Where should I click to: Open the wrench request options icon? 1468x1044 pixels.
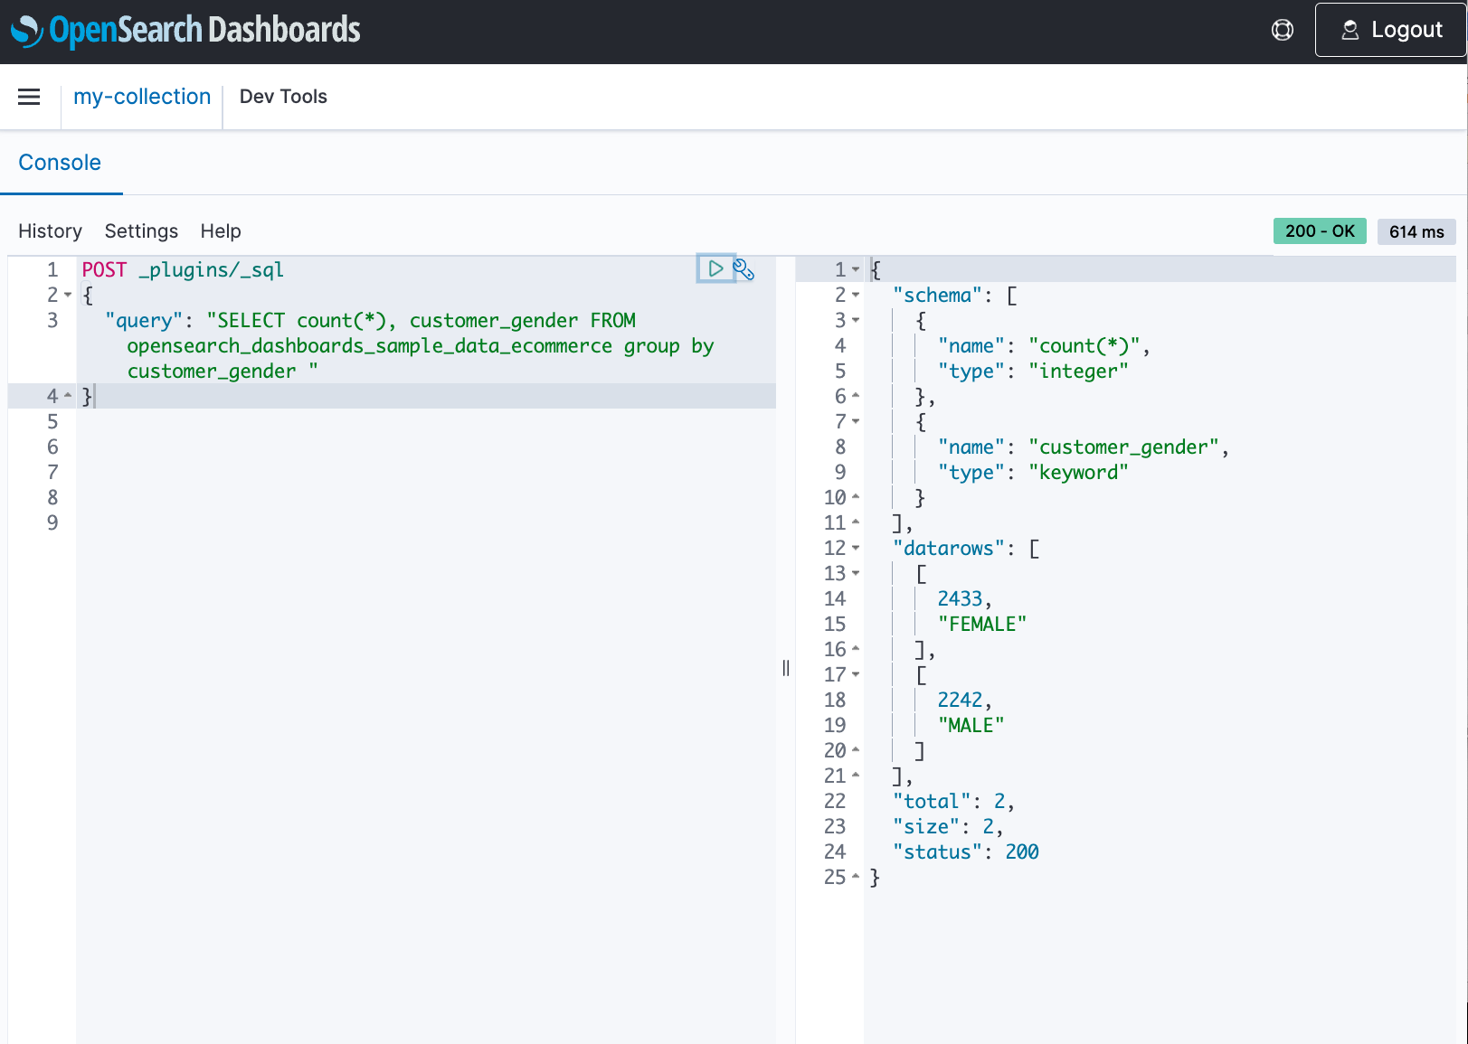tap(743, 269)
